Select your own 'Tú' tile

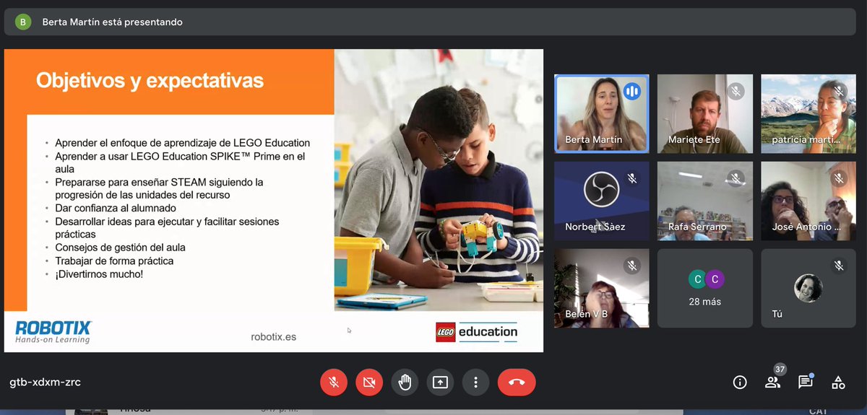tap(808, 288)
